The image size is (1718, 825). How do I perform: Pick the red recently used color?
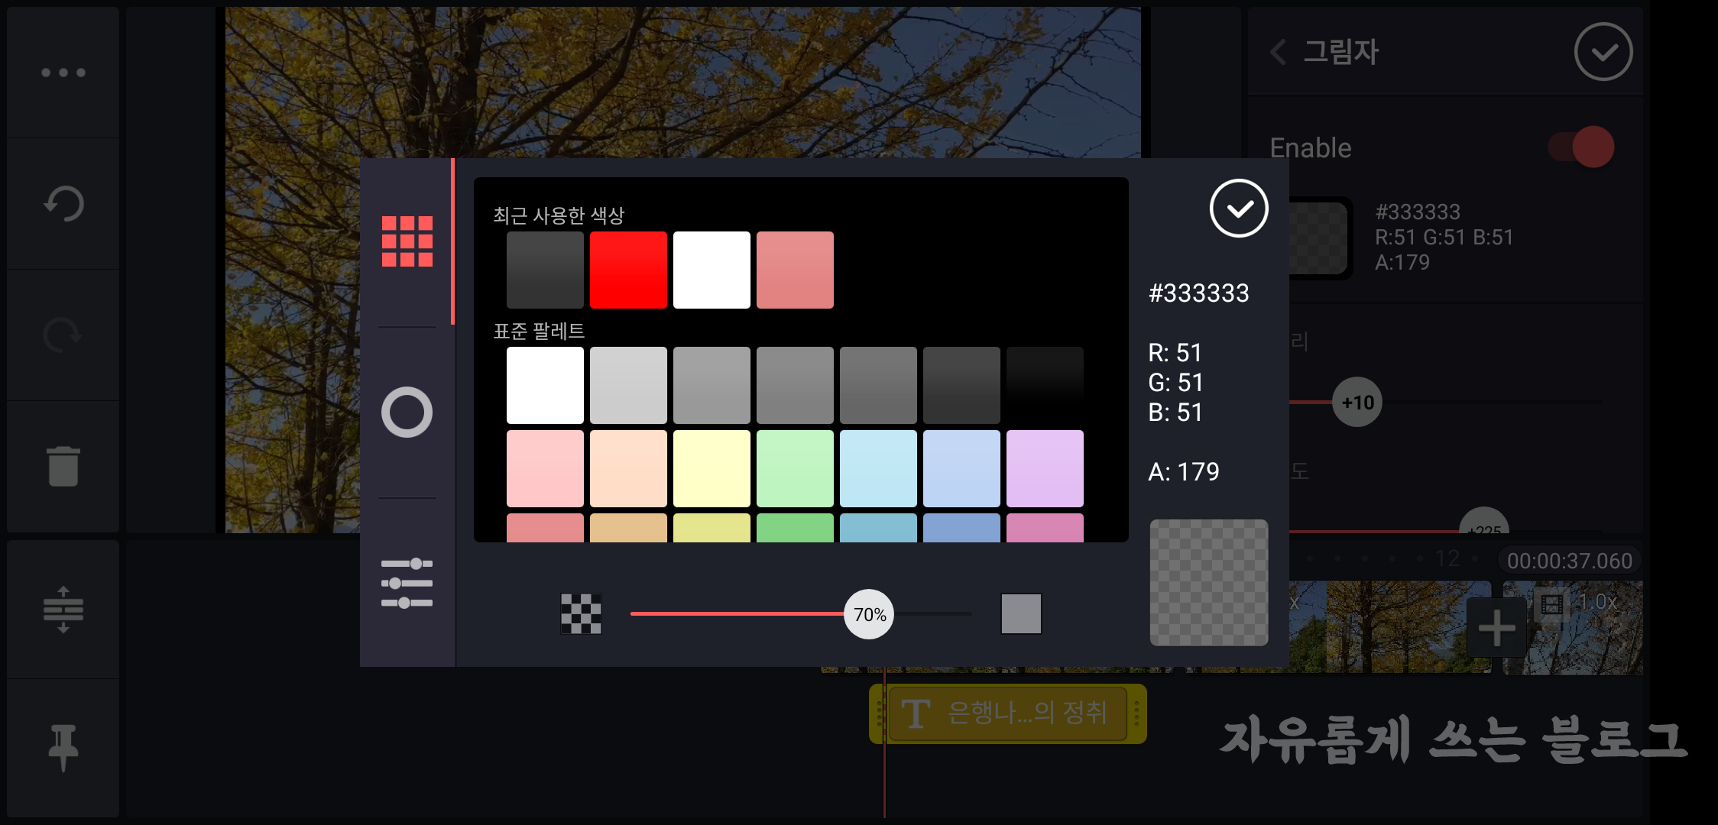[628, 270]
